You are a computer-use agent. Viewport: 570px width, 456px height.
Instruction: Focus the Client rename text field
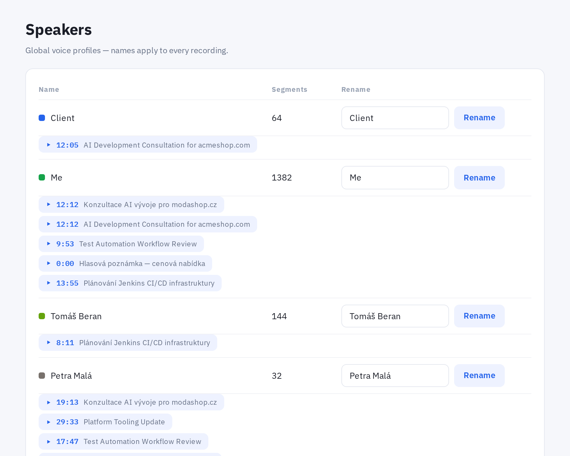click(x=395, y=117)
